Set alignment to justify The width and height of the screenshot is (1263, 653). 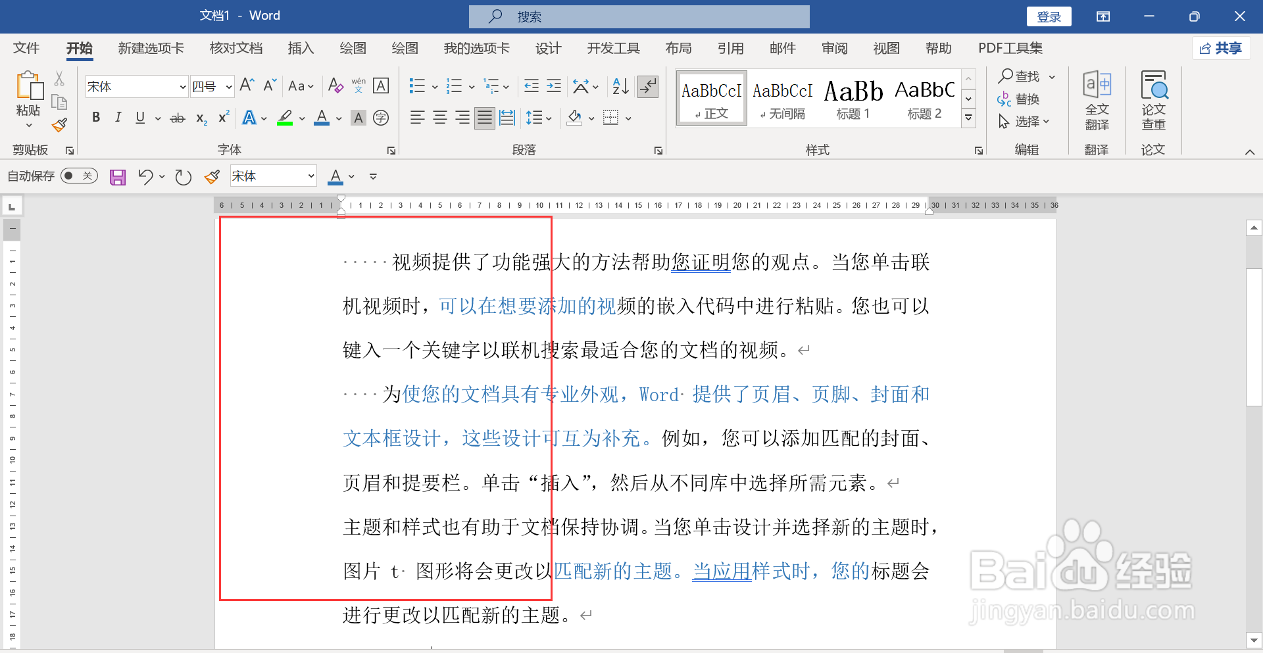485,118
